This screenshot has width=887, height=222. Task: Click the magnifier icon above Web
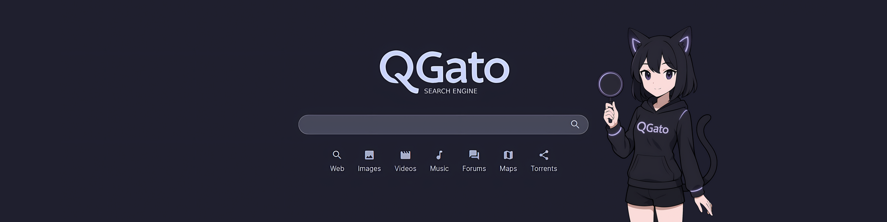(x=337, y=155)
